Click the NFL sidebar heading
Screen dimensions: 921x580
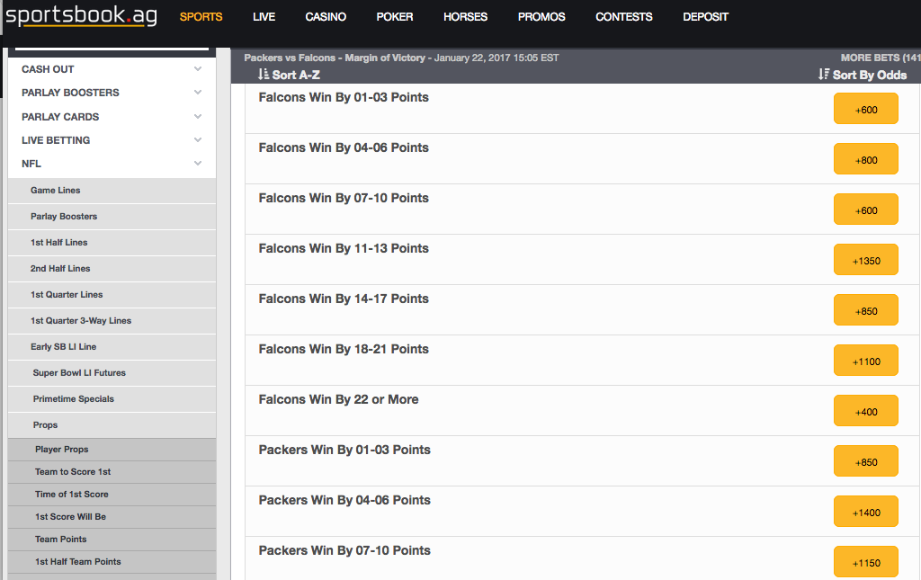31,164
